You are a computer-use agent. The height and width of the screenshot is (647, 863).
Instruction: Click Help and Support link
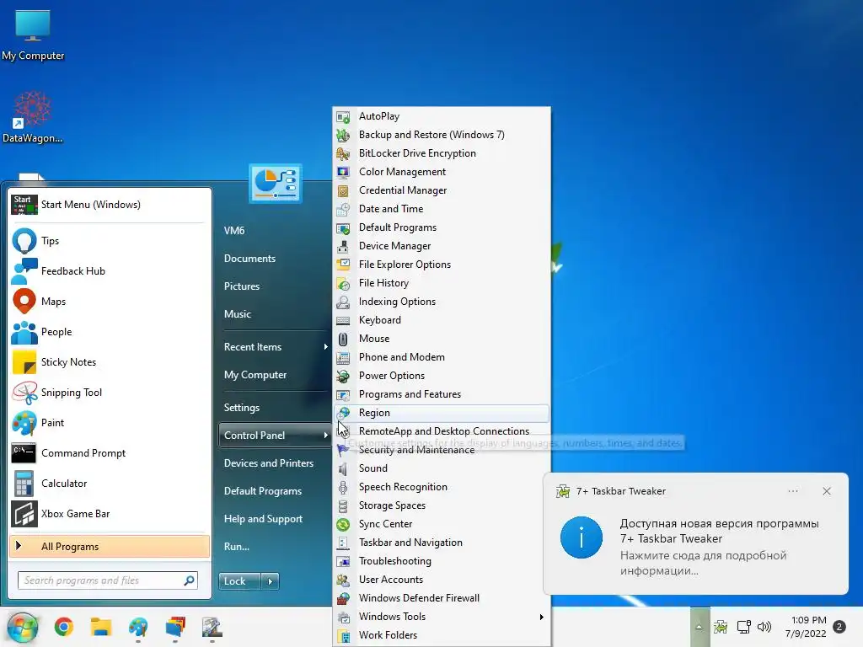(x=263, y=519)
